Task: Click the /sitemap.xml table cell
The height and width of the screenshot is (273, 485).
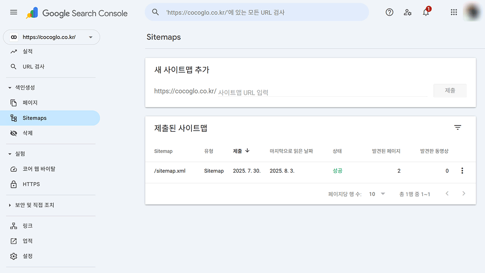Action: point(170,171)
